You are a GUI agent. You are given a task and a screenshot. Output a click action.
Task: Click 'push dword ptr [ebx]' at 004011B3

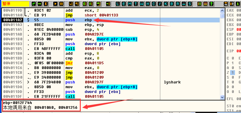(93, 44)
